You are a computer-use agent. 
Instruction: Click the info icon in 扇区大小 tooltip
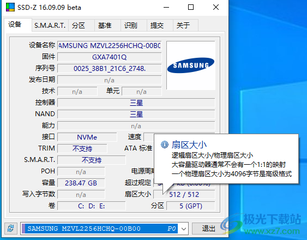pos(165,145)
